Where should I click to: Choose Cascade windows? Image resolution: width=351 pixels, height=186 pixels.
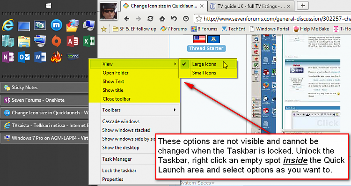click(134, 121)
